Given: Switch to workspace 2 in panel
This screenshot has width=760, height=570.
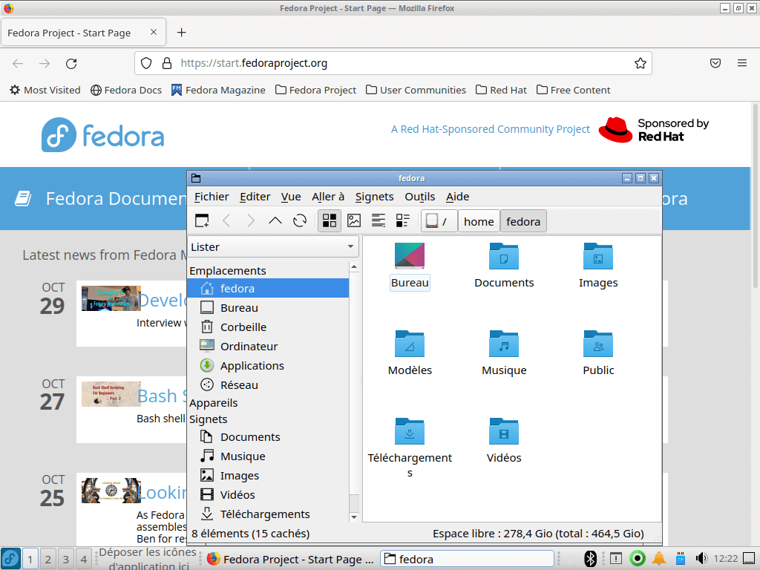Looking at the screenshot, I should tap(47, 559).
